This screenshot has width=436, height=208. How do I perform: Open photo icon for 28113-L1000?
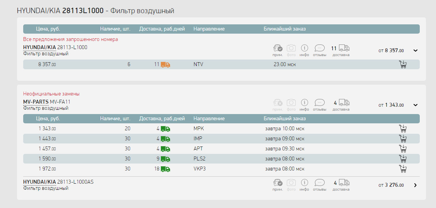291,48
